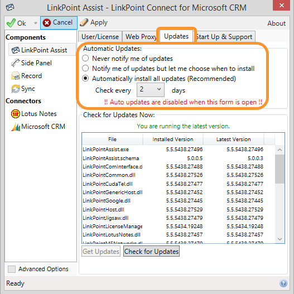Click the LinkPoint Assist envelope icon in sidebar
Screen dimensions: 294x294
pyautogui.click(x=16, y=50)
